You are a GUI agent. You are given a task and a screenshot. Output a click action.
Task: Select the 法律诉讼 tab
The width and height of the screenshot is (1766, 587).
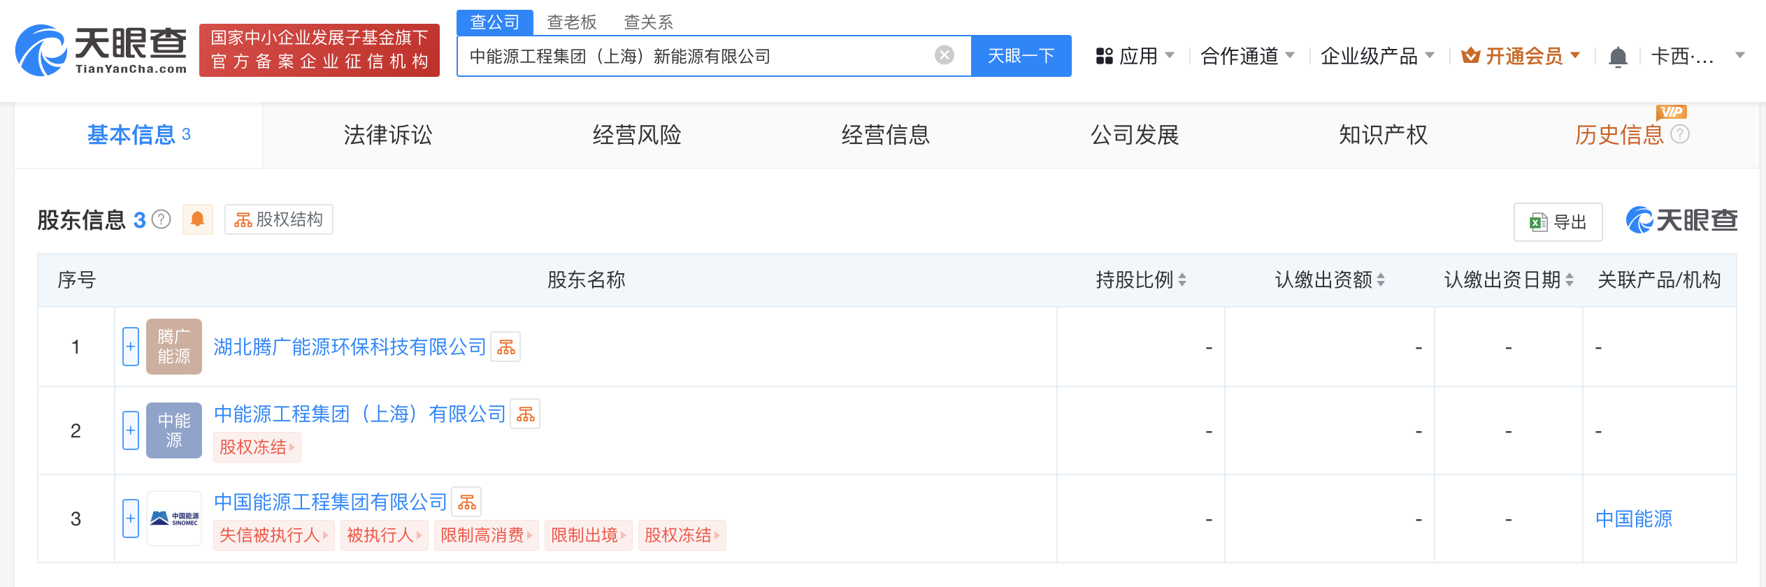(388, 134)
